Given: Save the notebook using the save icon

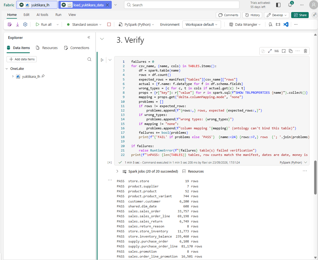Looking at the screenshot, I should [x=10, y=25].
